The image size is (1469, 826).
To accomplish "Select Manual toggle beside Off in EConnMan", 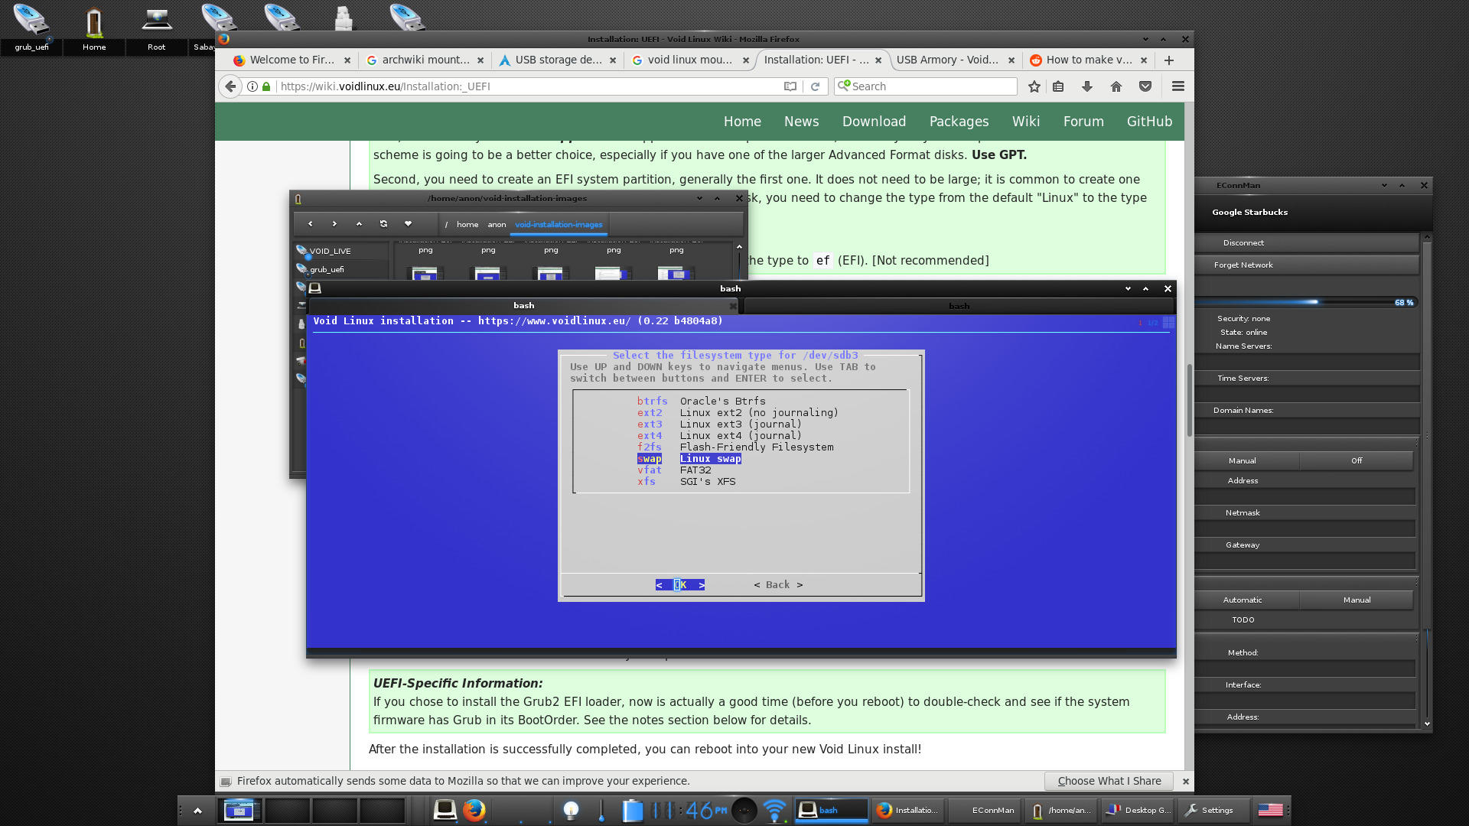I will pos(1243,460).
